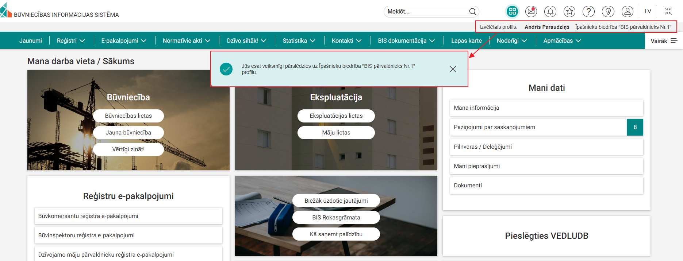Open the mail messages envelope icon
The height and width of the screenshot is (261, 683).
click(x=531, y=12)
